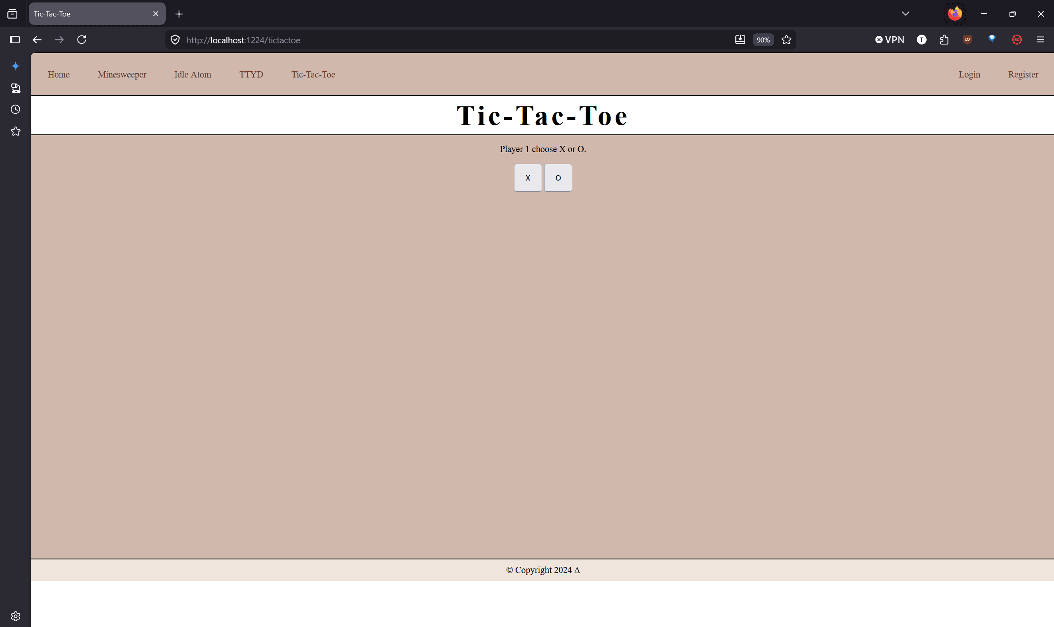Open the AI chatbot sparkle sidebar icon
This screenshot has width=1054, height=627.
coord(16,66)
